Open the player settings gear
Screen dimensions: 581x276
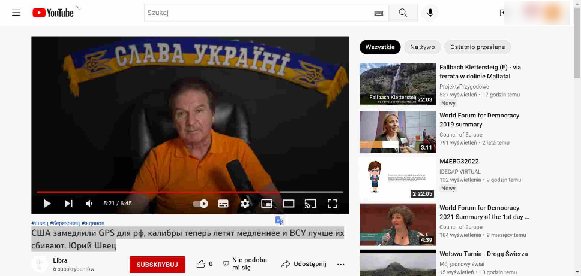(x=245, y=204)
